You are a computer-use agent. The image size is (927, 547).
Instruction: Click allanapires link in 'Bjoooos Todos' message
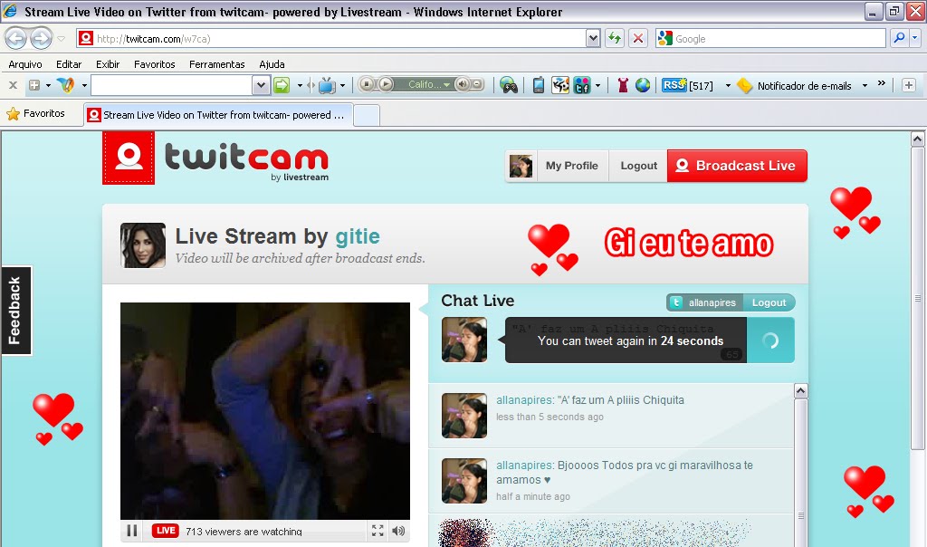click(524, 465)
